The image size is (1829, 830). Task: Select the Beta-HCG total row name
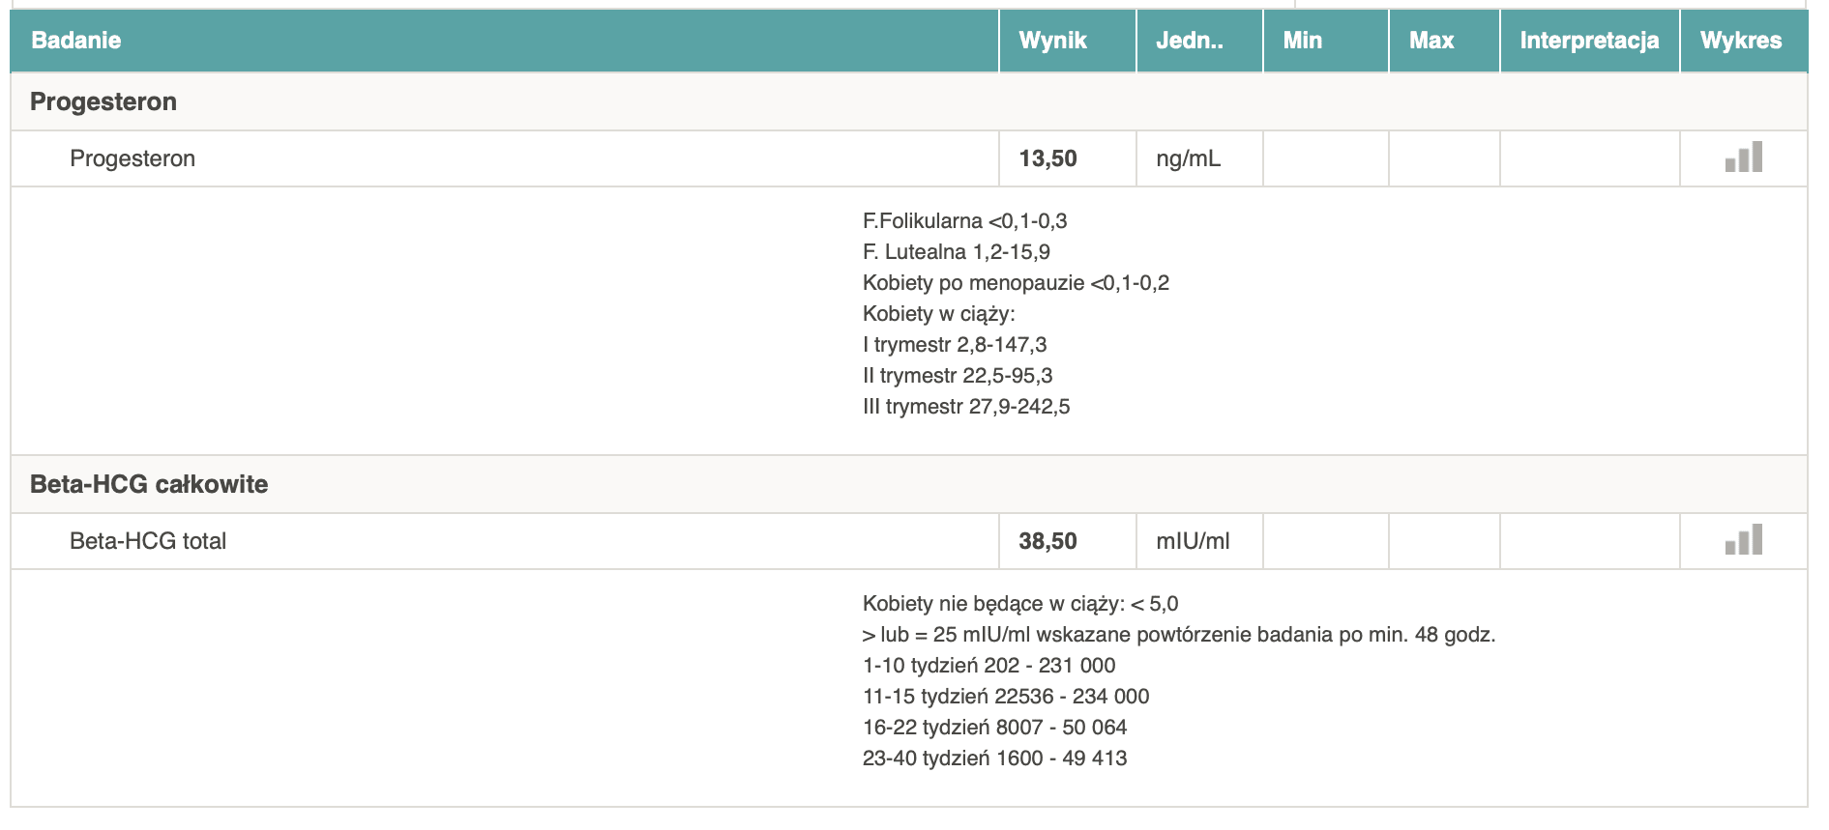pos(148,541)
